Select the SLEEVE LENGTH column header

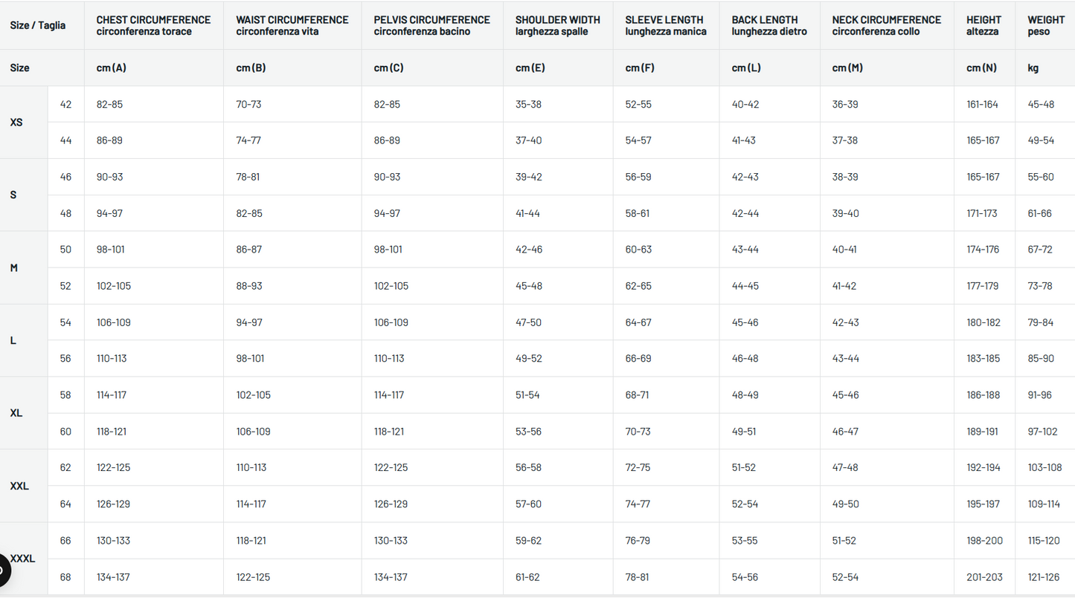(665, 25)
